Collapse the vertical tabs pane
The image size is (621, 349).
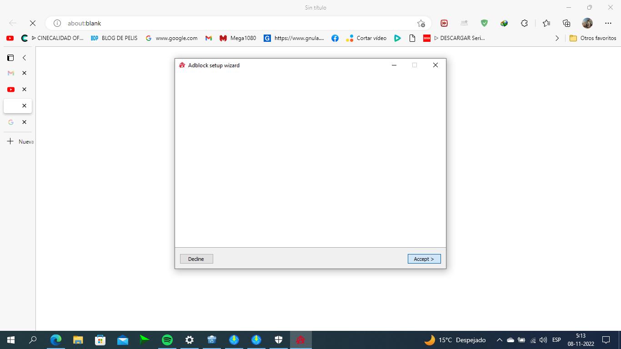click(25, 58)
